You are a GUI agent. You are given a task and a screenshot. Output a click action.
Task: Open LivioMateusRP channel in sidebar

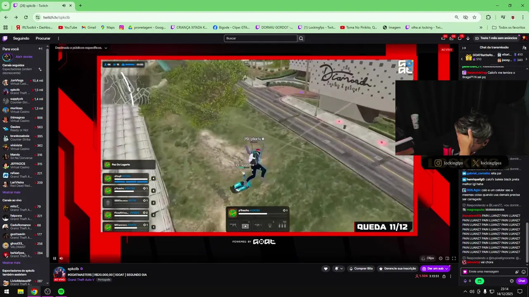pos(23,283)
